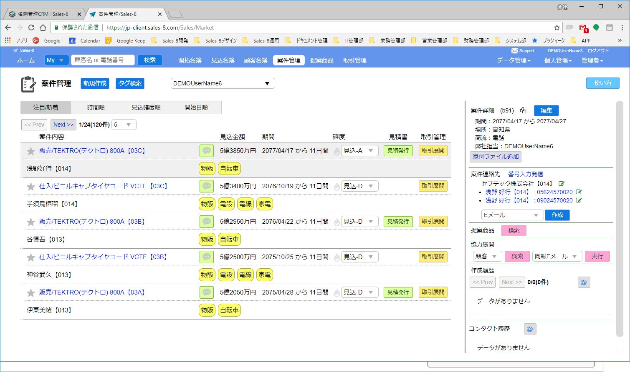Click flame icon on 2075/04/28 row
Viewport: 630px width, 372px height.
pyautogui.click(x=337, y=293)
